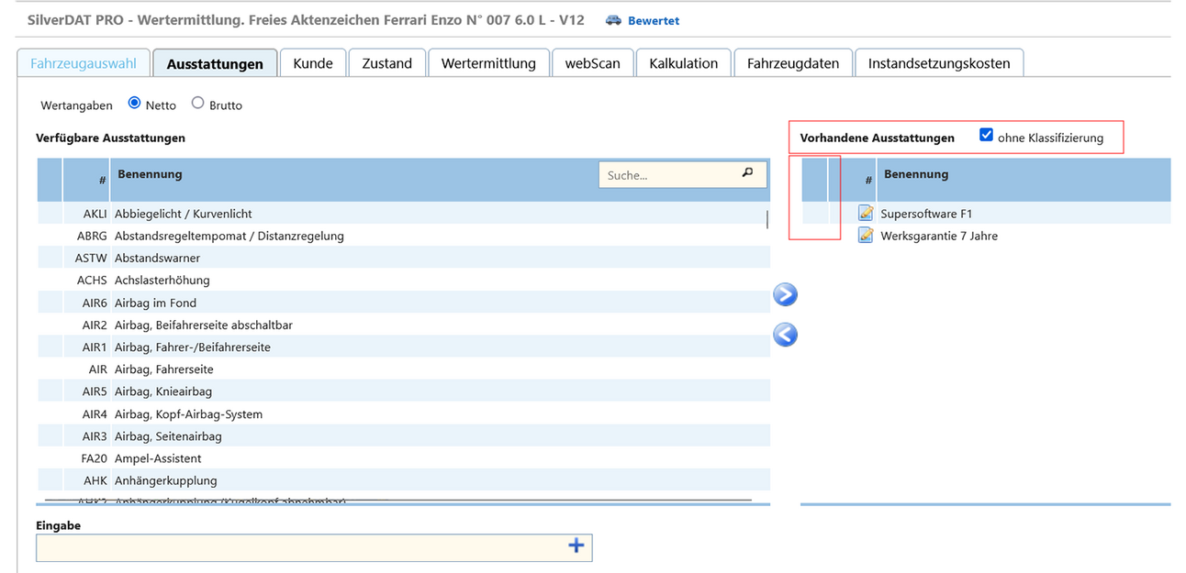Select the Netto radio button
This screenshot has width=1186, height=573.
tap(135, 104)
